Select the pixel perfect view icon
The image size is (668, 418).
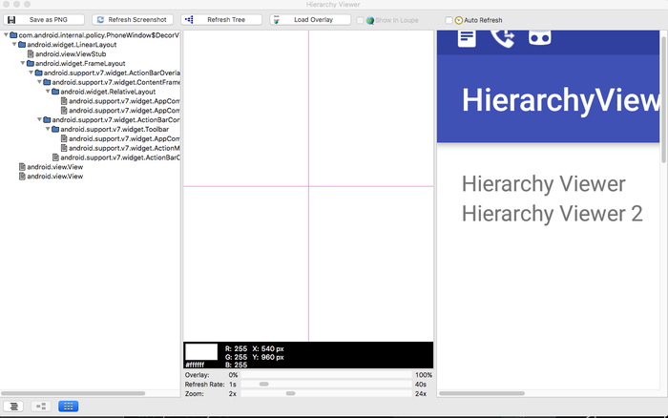coord(68,407)
